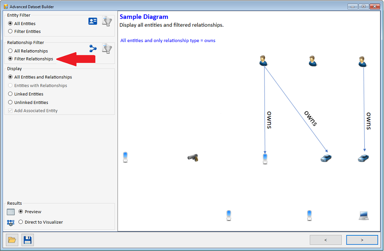The width and height of the screenshot is (384, 251).
Task: Select Linked Entities display option
Action: click(11, 94)
